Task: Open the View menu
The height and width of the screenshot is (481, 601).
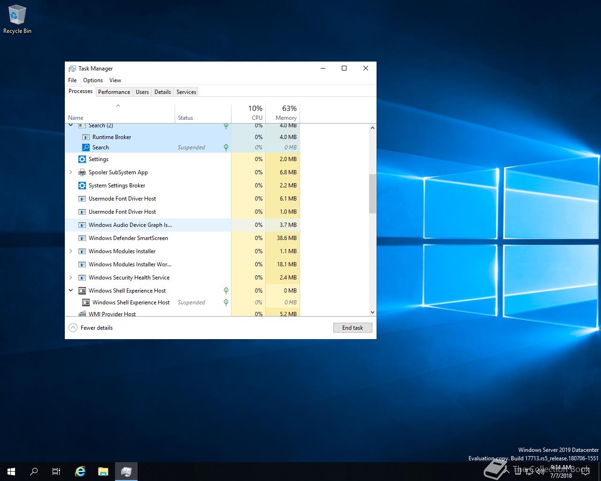Action: [115, 80]
